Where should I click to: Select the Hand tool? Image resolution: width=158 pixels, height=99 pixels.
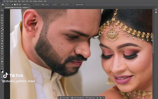tap(2, 61)
